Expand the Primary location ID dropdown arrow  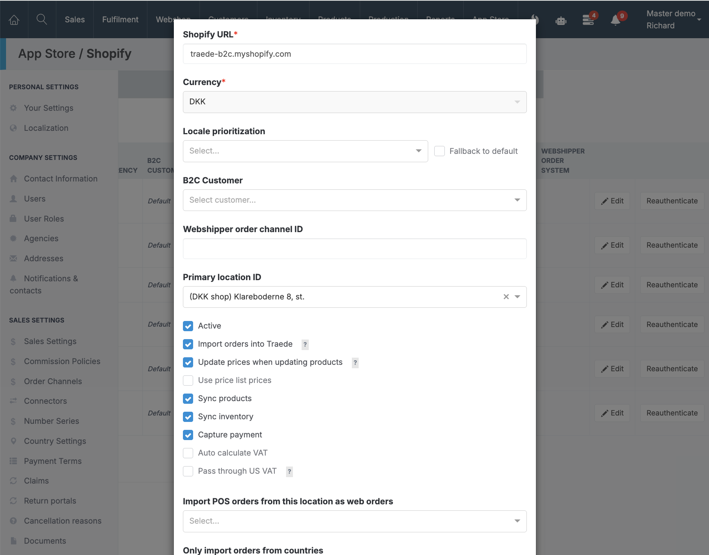click(517, 297)
